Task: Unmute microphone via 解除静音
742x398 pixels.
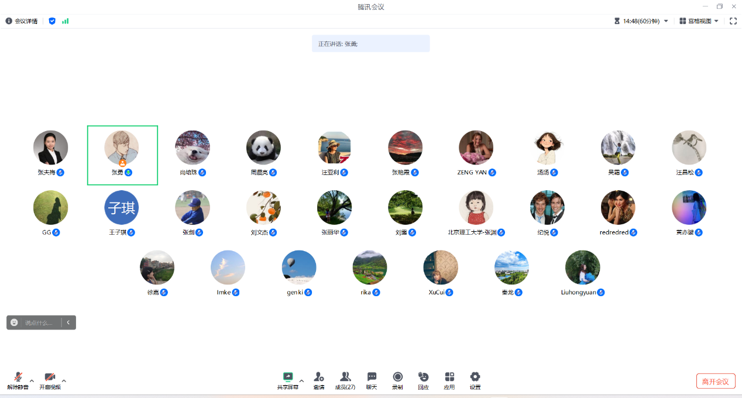Action: click(18, 377)
